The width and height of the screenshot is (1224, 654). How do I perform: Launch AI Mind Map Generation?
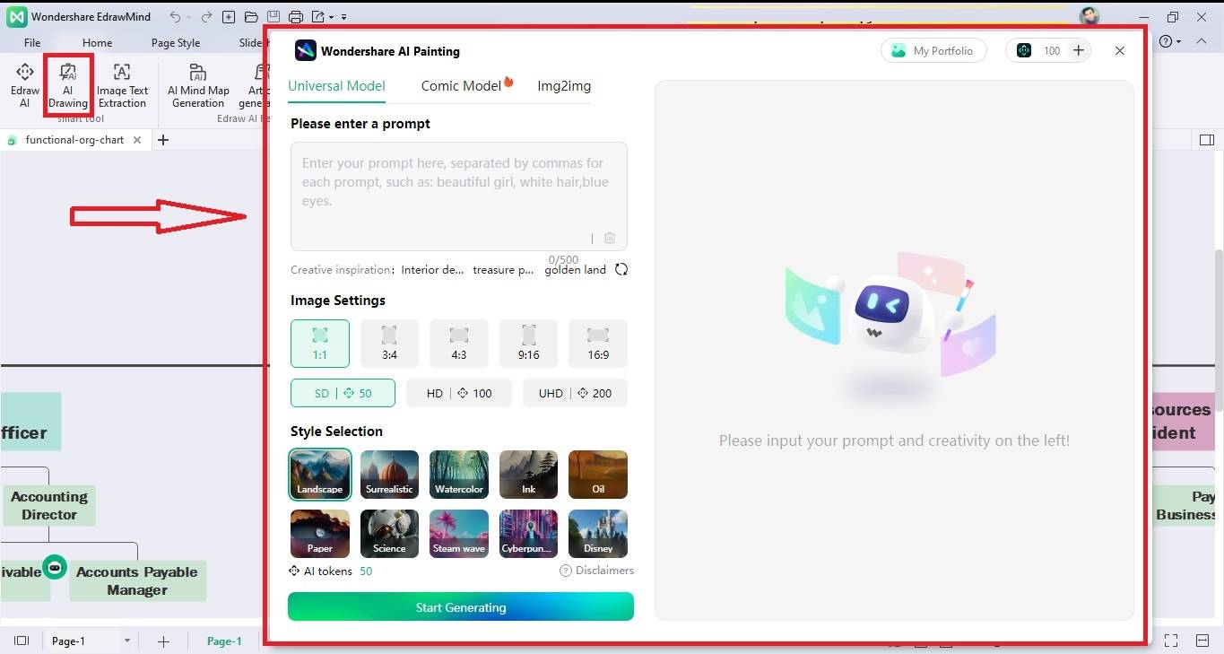point(198,85)
